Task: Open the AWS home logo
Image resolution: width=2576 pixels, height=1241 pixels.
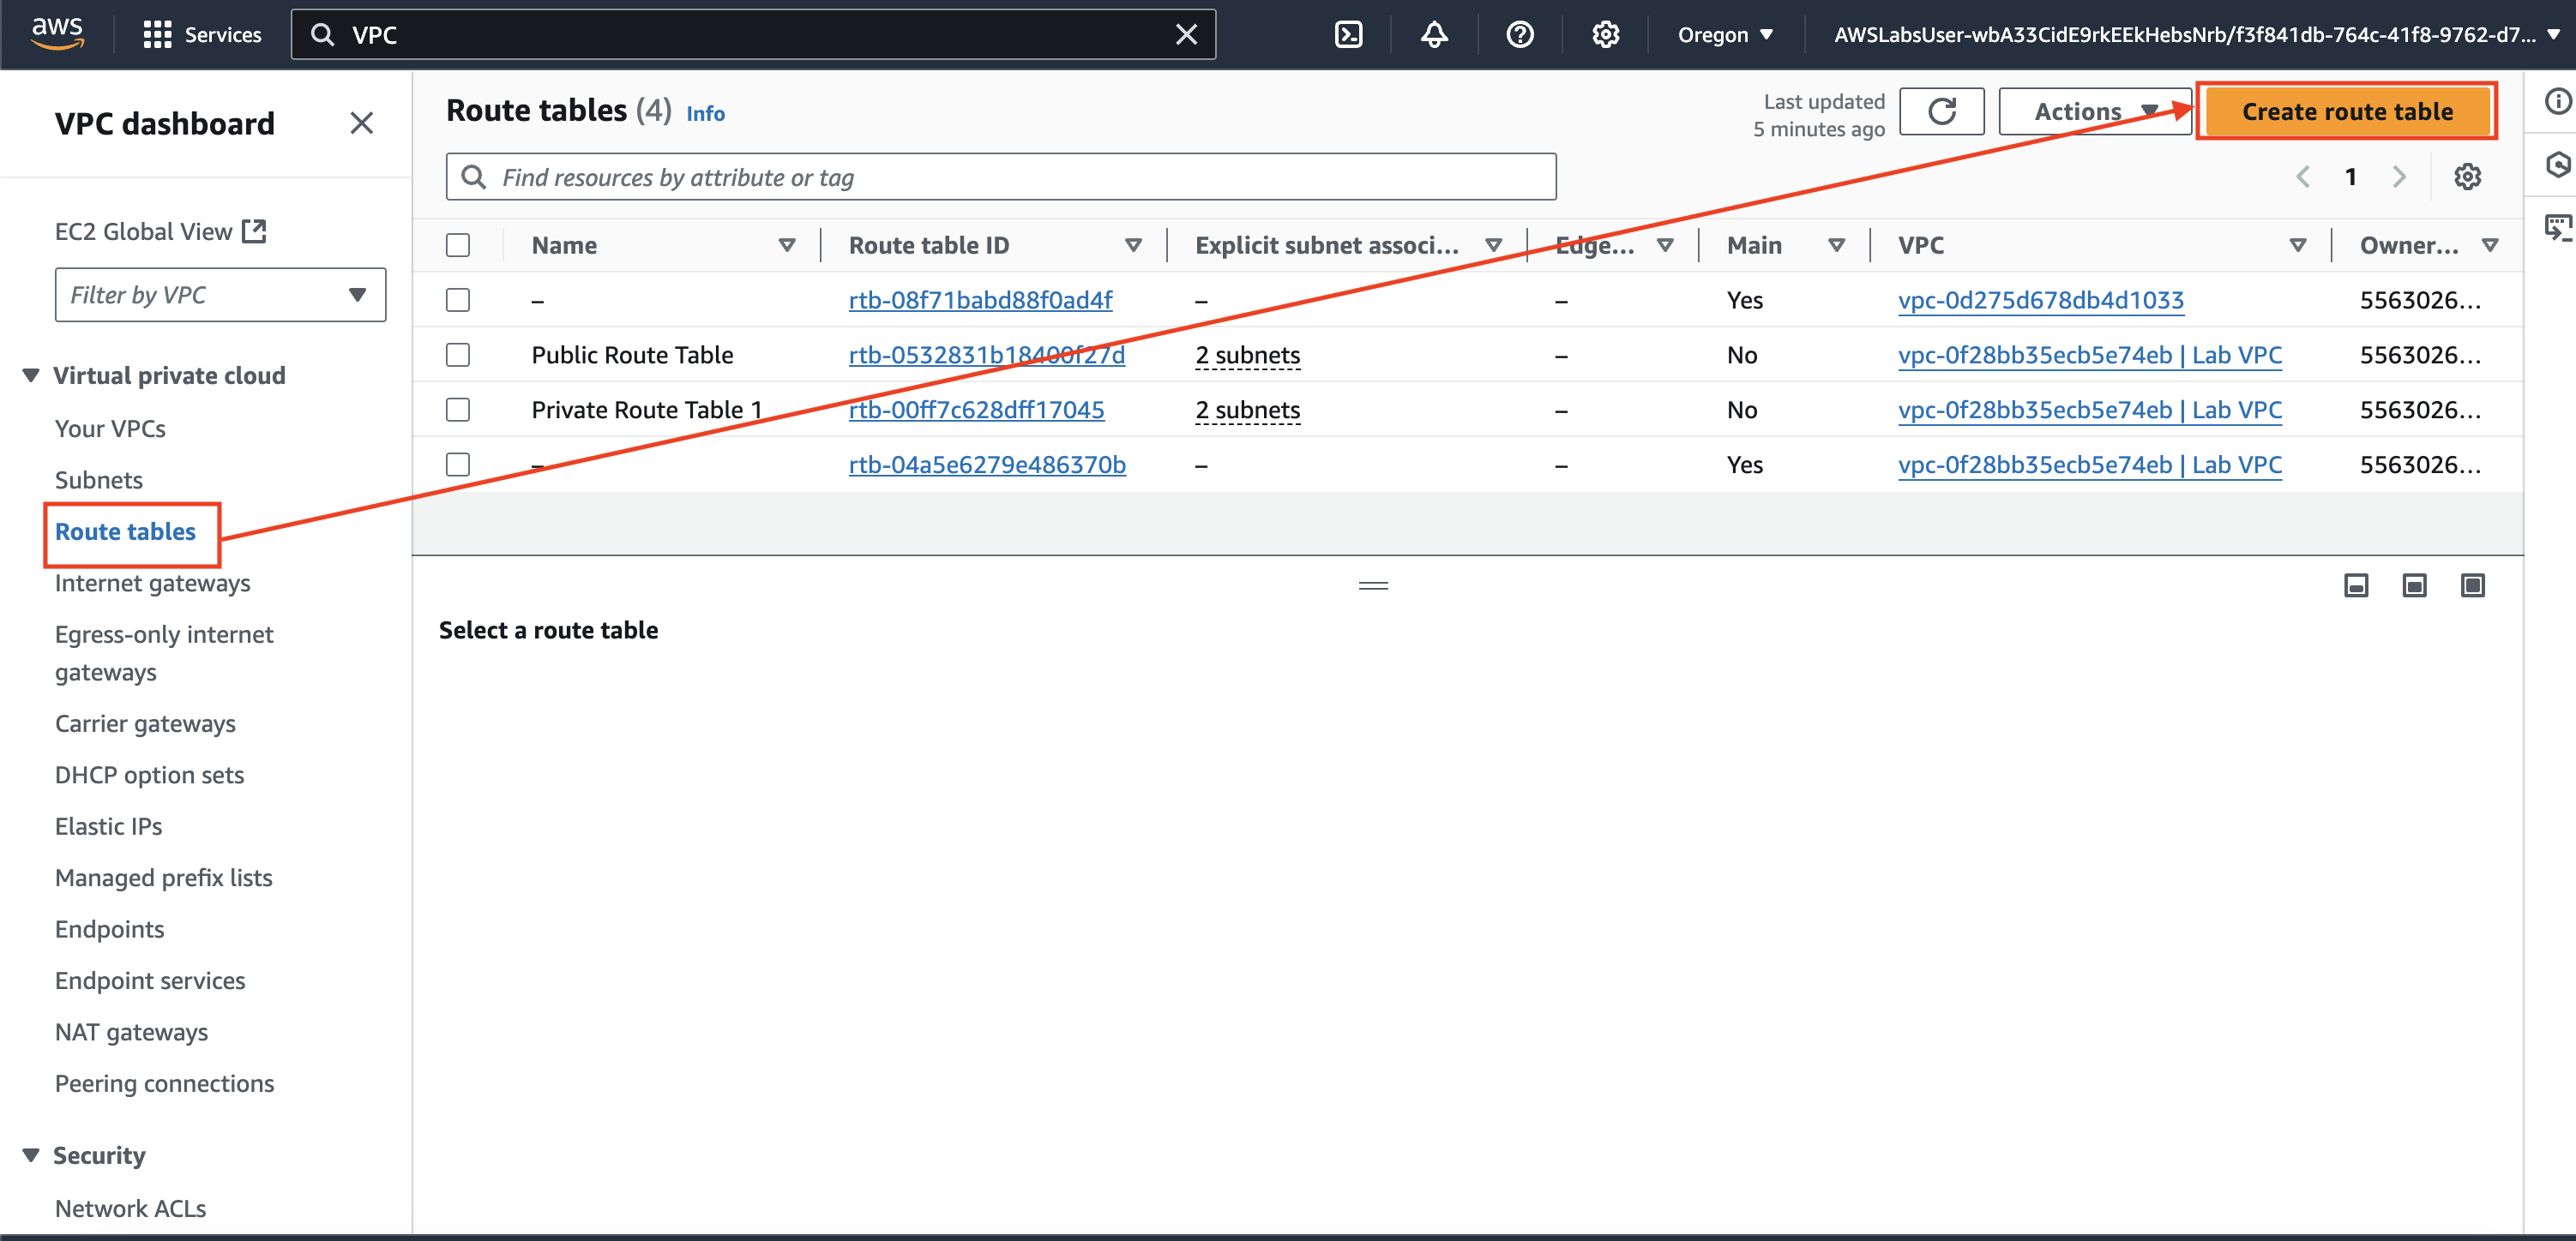Action: tap(57, 33)
